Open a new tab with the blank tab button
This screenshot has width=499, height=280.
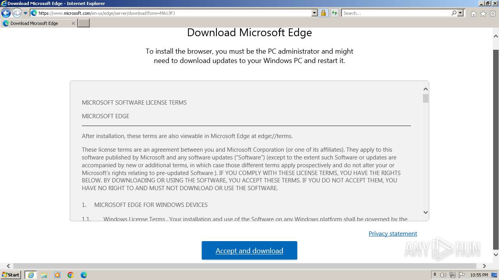click(84, 23)
